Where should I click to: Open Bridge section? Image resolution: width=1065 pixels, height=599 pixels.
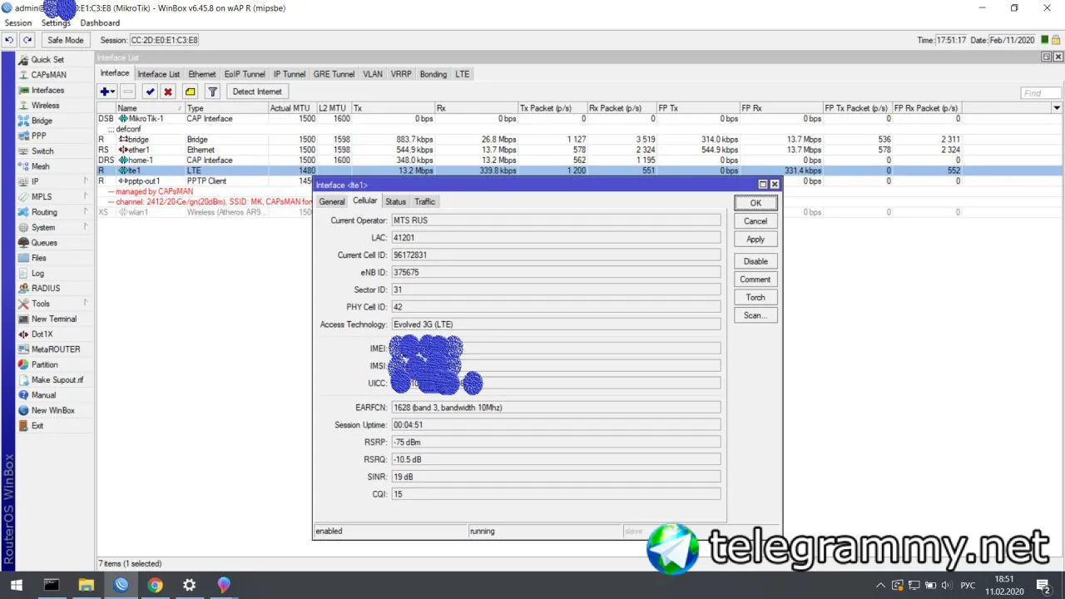click(x=42, y=121)
